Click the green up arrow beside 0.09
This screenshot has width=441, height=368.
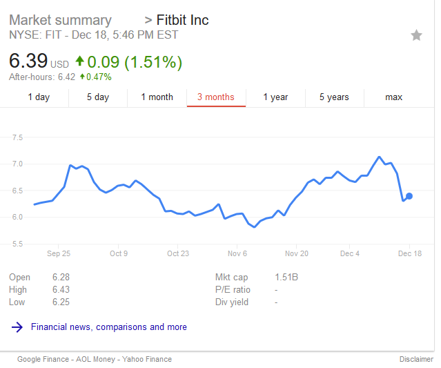pos(80,61)
